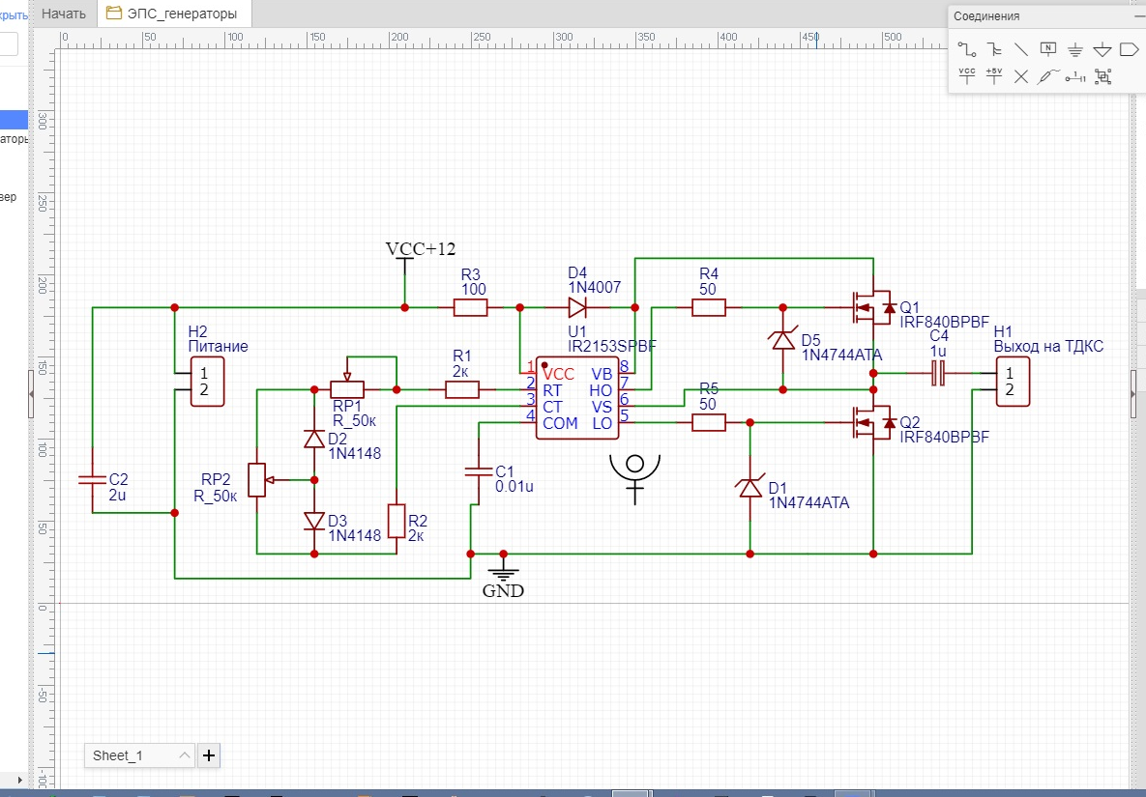The height and width of the screenshot is (797, 1146).
Task: Place a +5V power net flag
Action: tap(993, 75)
